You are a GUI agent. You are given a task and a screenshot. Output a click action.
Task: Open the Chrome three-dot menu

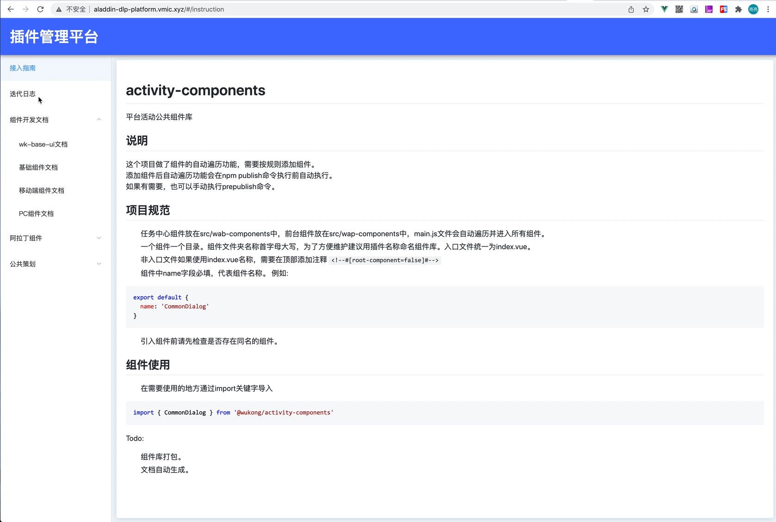pyautogui.click(x=768, y=9)
